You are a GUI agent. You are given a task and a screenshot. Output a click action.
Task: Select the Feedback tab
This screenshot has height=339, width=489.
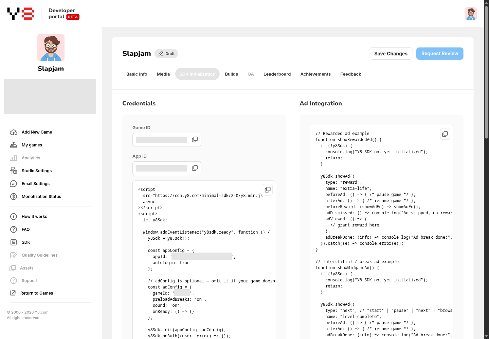coord(351,74)
